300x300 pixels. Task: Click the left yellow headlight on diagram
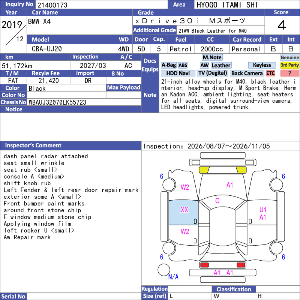click(204, 170)
